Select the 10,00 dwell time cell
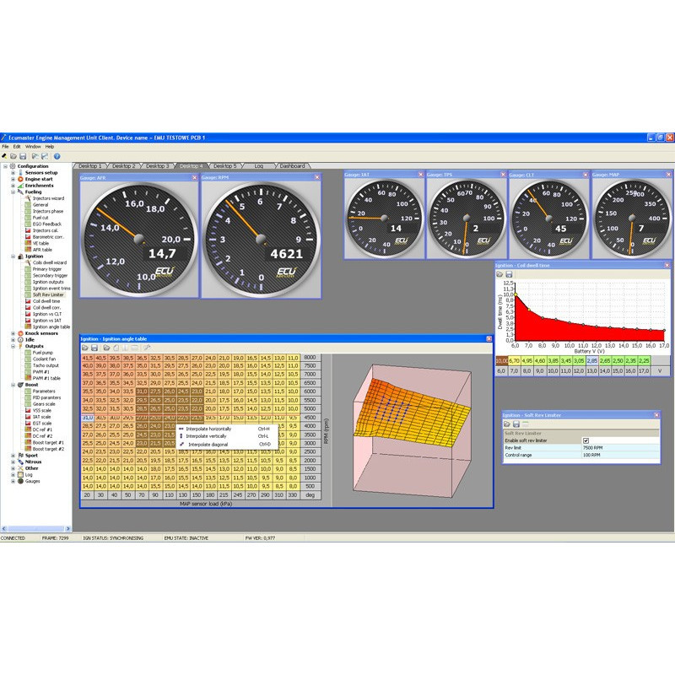Viewport: 675px width, 675px height. tap(501, 360)
